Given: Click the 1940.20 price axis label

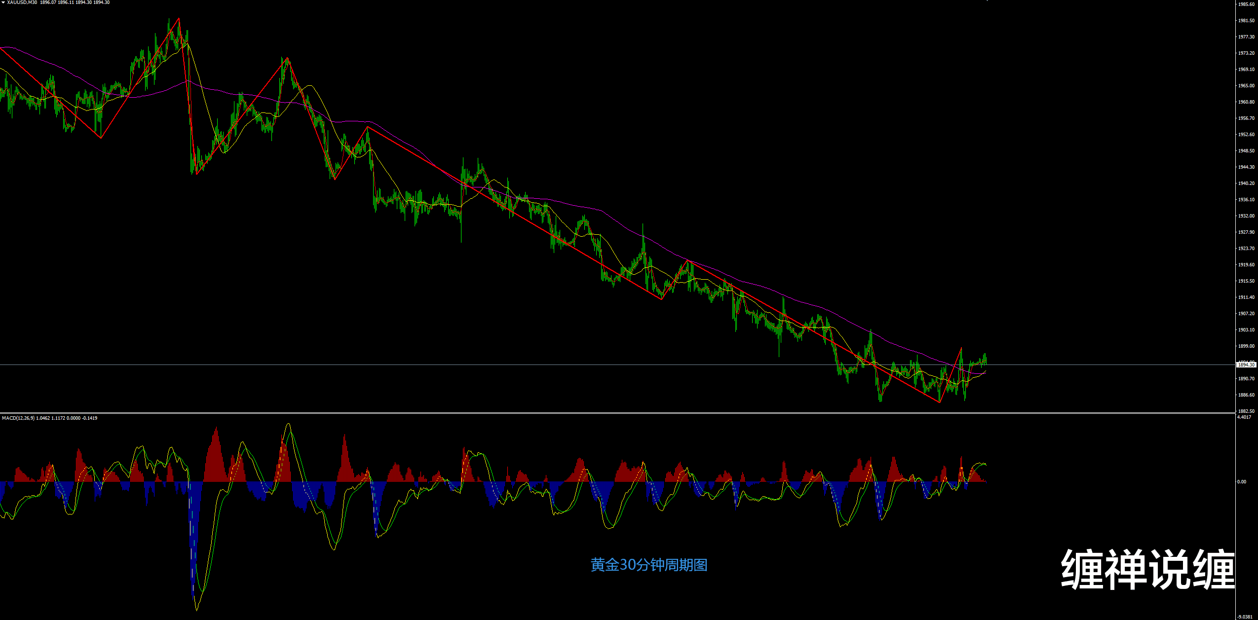Looking at the screenshot, I should pyautogui.click(x=1246, y=183).
